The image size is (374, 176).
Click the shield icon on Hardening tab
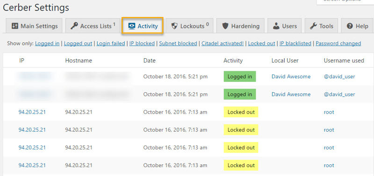[x=225, y=26]
